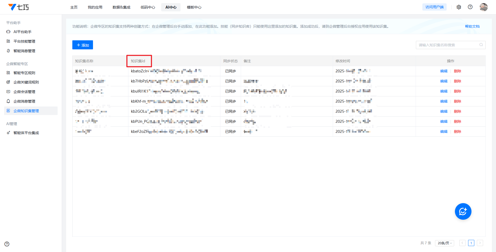
Task: Click the search magnifier icon
Action: [x=481, y=45]
